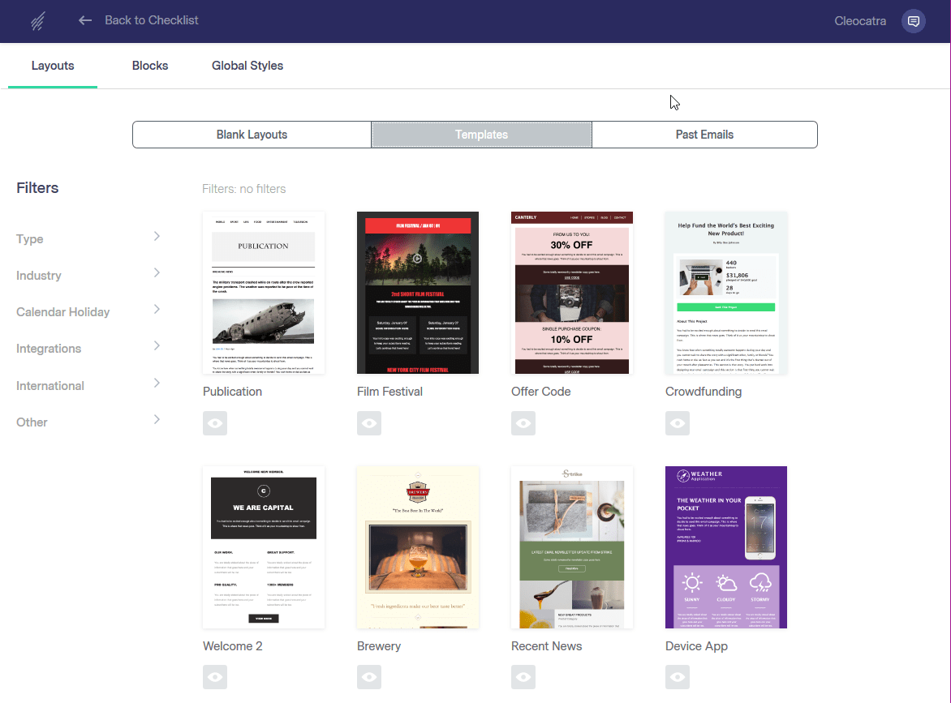Click the Film Festival template title

coord(389,392)
